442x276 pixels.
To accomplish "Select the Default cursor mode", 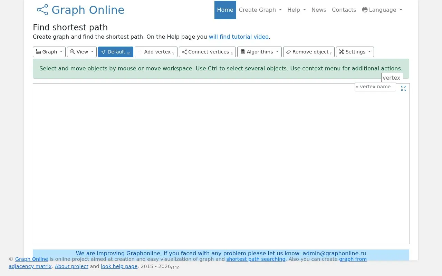I will tap(116, 52).
